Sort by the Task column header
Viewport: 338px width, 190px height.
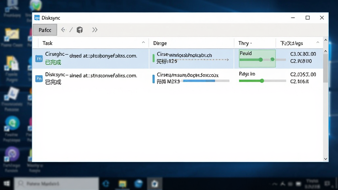tap(93, 43)
